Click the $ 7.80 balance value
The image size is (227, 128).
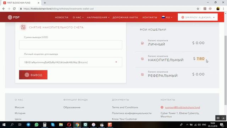click(199, 58)
